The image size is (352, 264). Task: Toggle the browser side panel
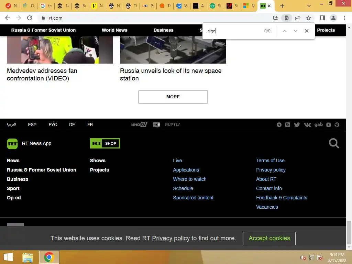pos(322,18)
